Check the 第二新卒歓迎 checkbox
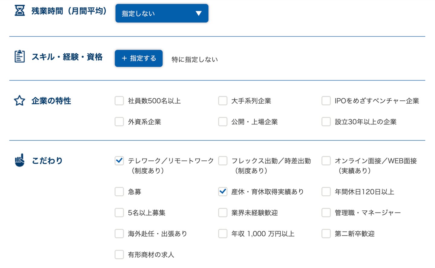Image resolution: width=435 pixels, height=268 pixels. (326, 233)
